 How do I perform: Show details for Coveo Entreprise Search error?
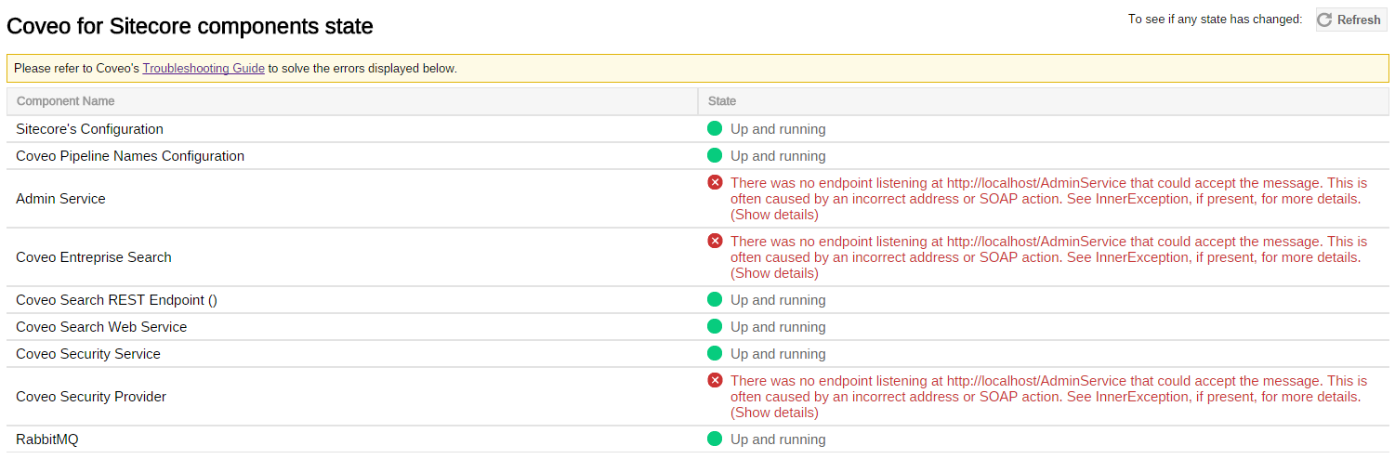pyautogui.click(x=774, y=273)
